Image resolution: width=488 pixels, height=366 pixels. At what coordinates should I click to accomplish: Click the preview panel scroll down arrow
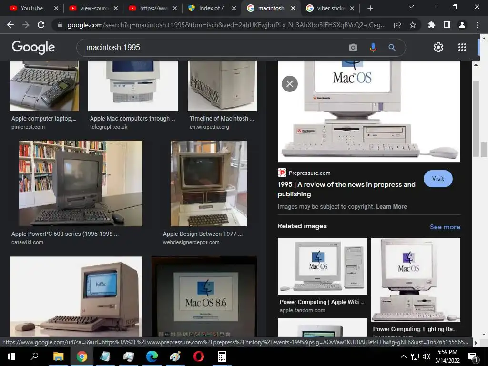tap(476, 334)
